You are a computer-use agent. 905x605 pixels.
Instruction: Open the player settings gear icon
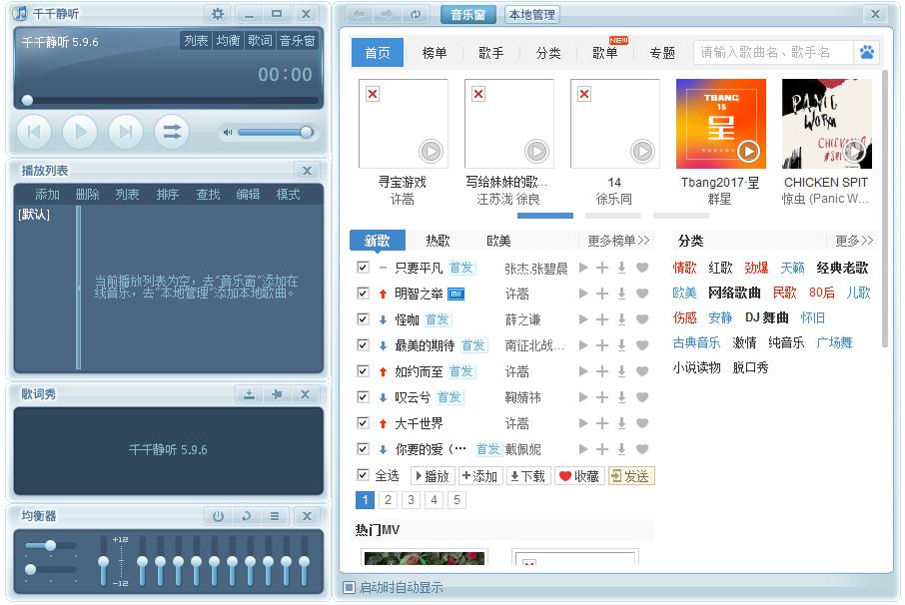click(x=216, y=14)
